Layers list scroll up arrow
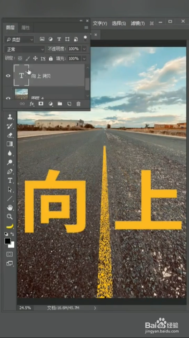Viewport: 189px width, 338px height. coord(87,68)
